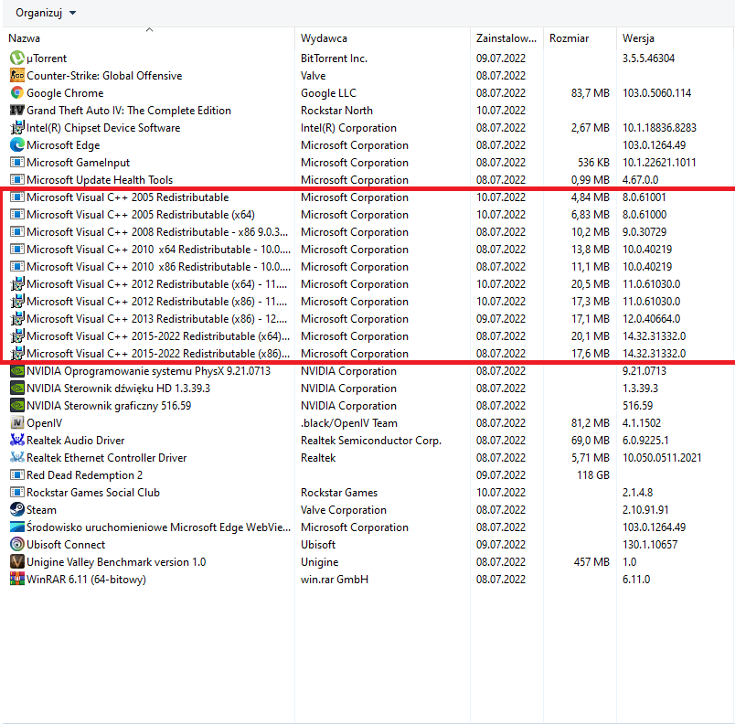Click publisher win.rar GmbH
The height and width of the screenshot is (724, 735).
335,580
